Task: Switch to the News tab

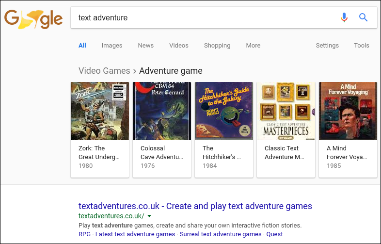Action: [x=145, y=46]
